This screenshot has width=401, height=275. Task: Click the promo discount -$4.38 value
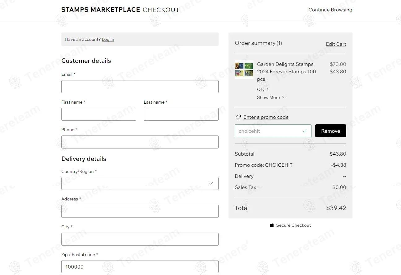tap(338, 165)
